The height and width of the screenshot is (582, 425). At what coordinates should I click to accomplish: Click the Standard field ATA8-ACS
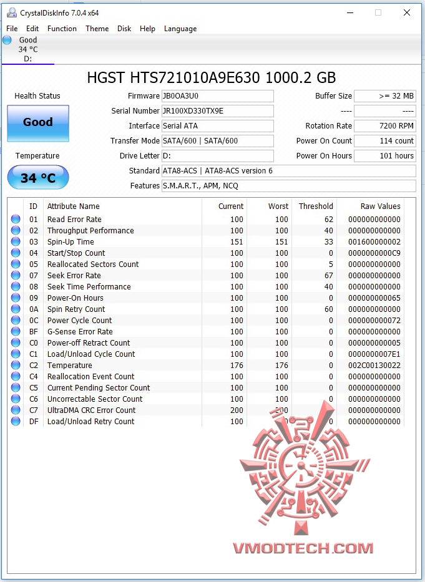(289, 171)
